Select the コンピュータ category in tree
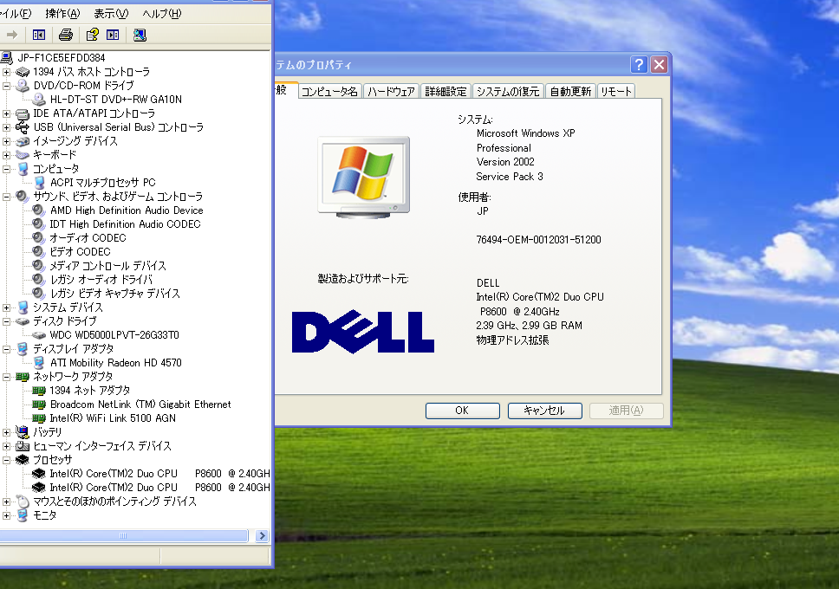Viewport: 839px width, 589px height. point(55,169)
